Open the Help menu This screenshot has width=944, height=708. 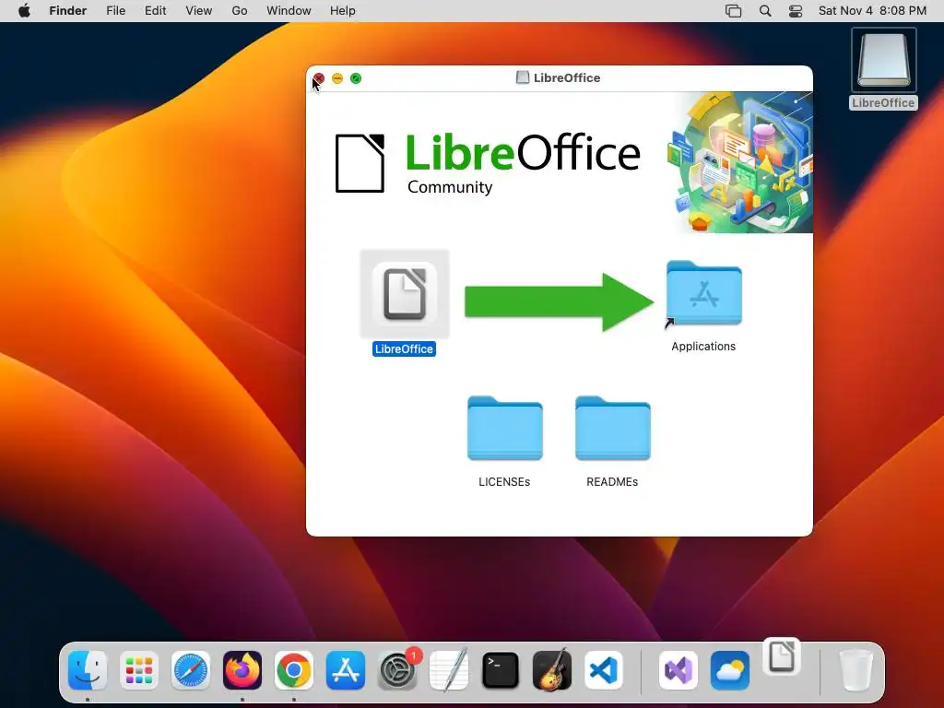pos(343,11)
